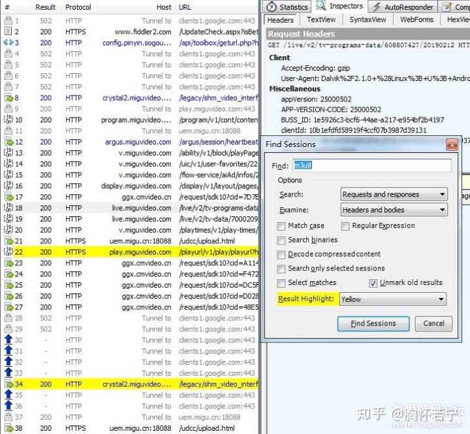Click the AutoResponder lightning icon

(x=376, y=7)
